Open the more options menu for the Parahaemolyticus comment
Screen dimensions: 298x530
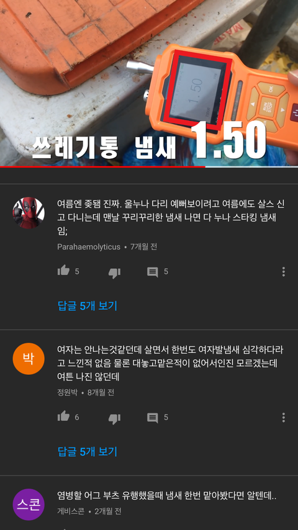[284, 272]
